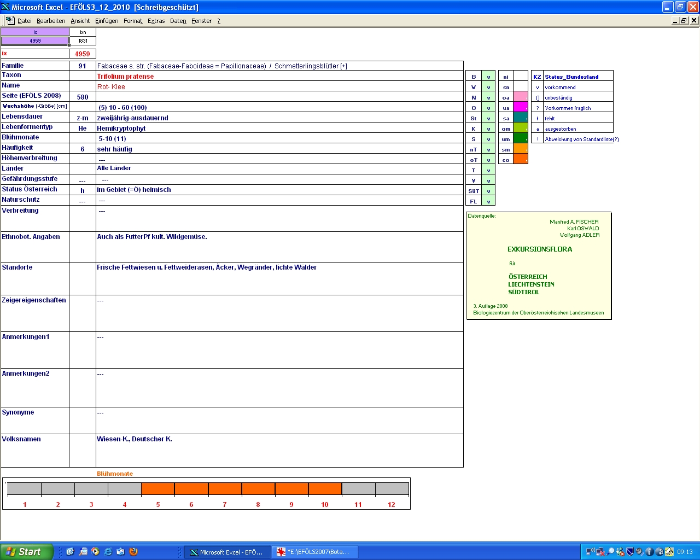The image size is (700, 560).
Task: Launch Internet Explorer from quick launch
Action: (x=108, y=552)
